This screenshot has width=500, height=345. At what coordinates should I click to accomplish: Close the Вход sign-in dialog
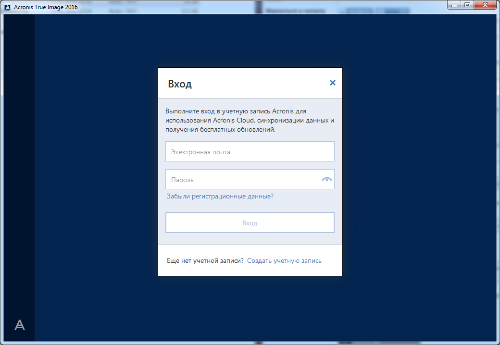(x=332, y=83)
